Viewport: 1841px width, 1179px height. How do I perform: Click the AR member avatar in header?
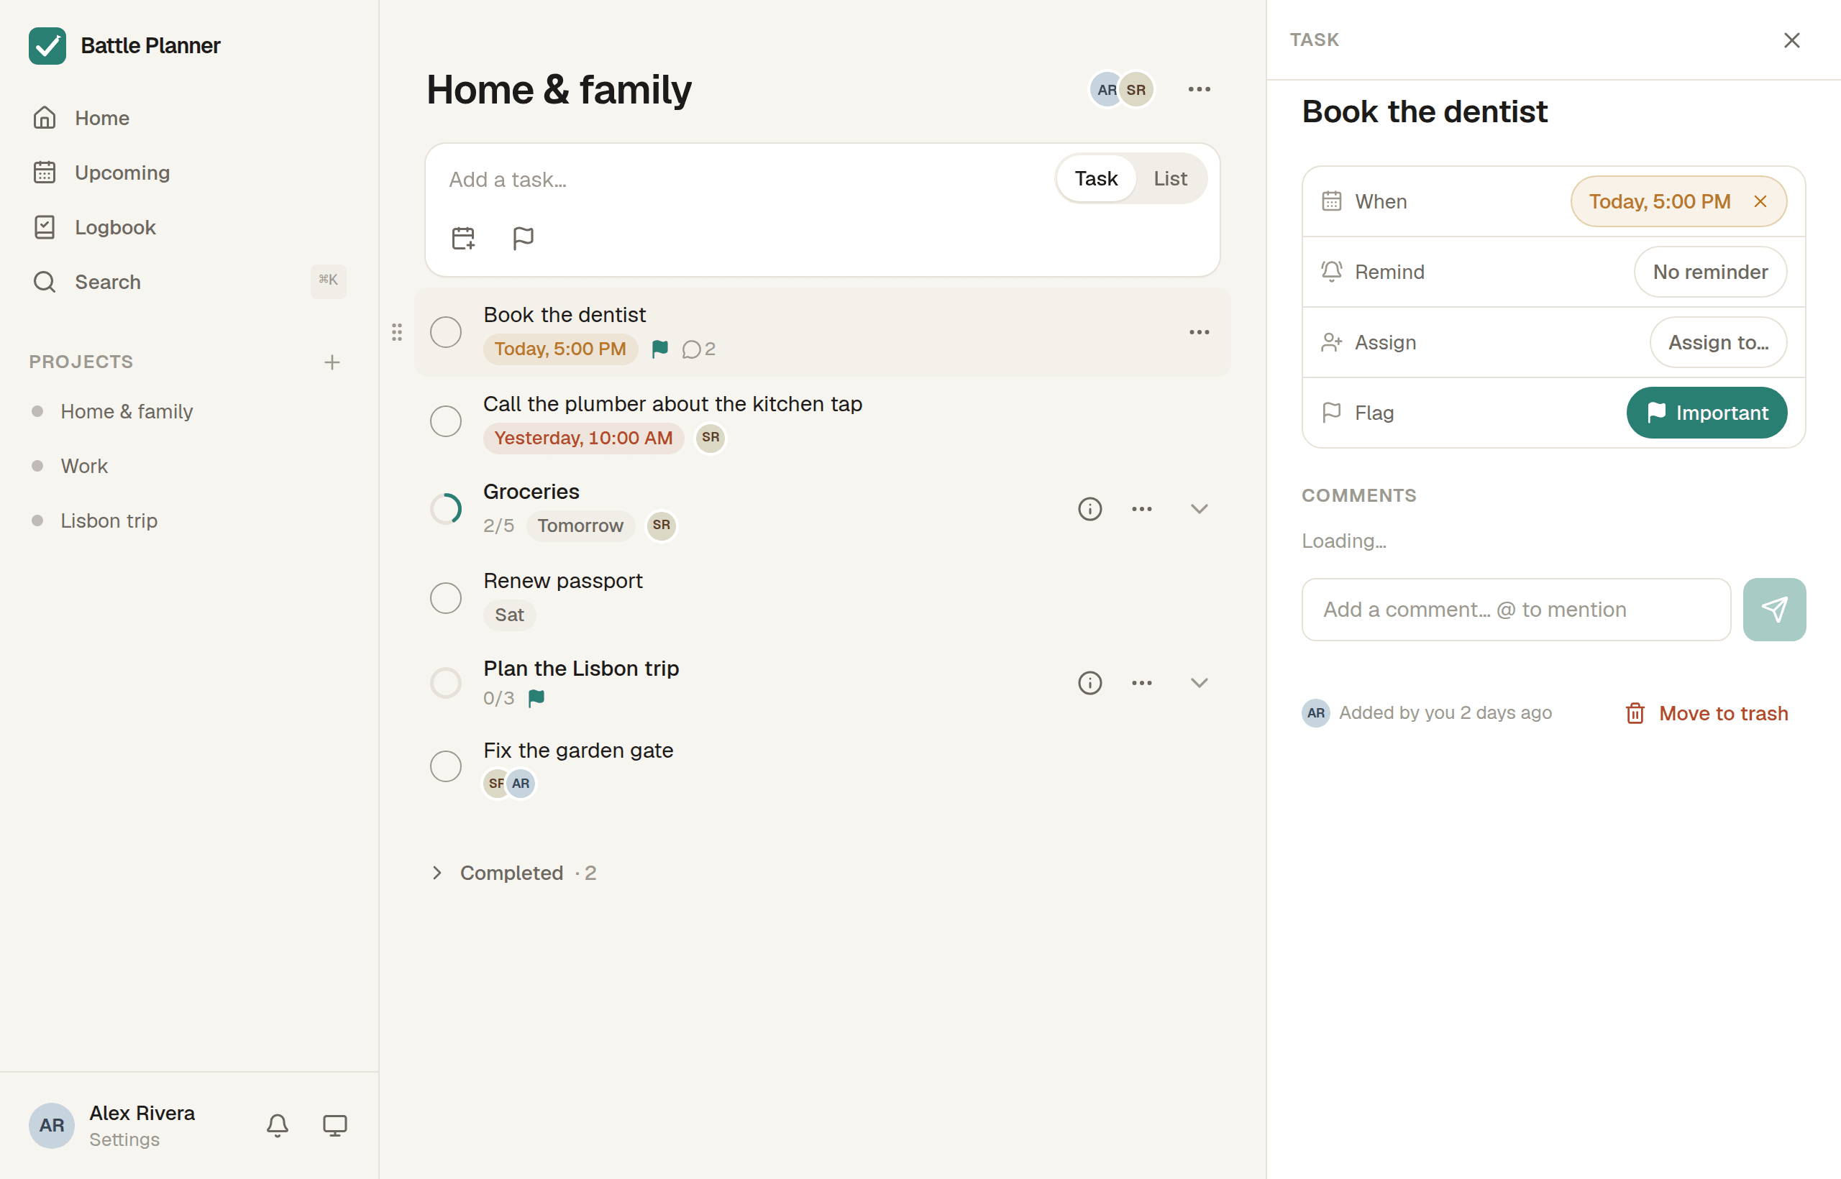[1106, 90]
